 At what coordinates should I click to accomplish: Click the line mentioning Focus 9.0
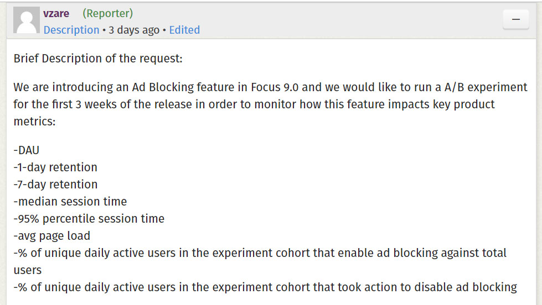270,87
